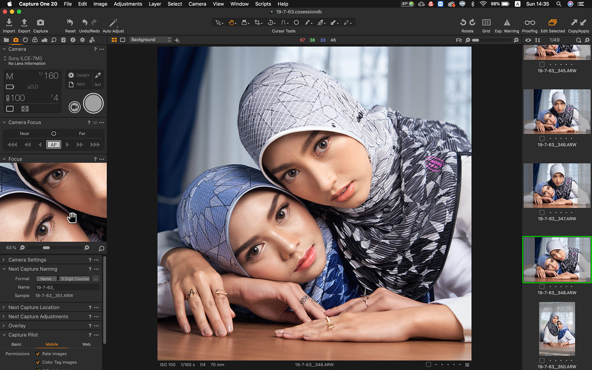Click the Set white balance button
This screenshot has height=370, width=592.
[x=97, y=85]
